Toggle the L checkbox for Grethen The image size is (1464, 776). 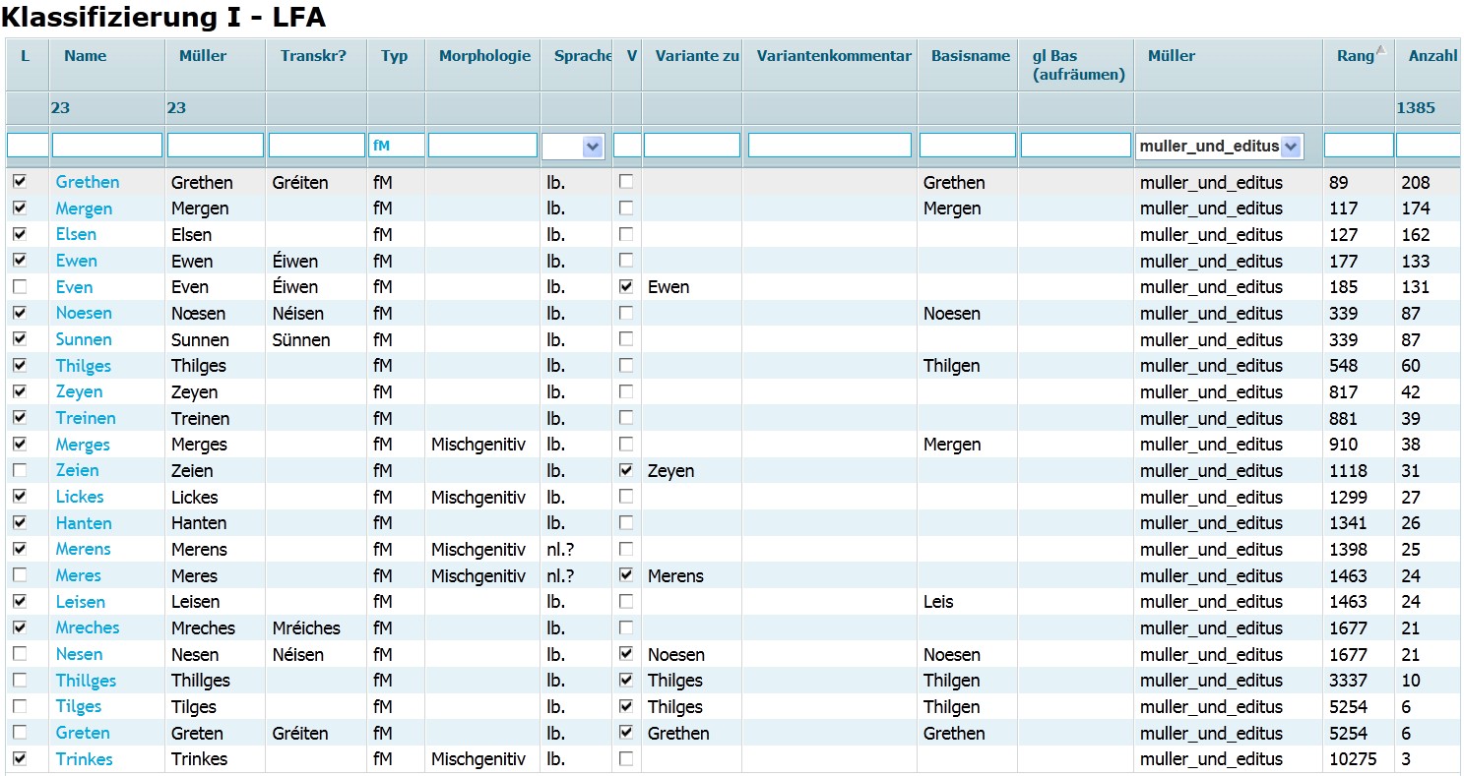pos(20,182)
